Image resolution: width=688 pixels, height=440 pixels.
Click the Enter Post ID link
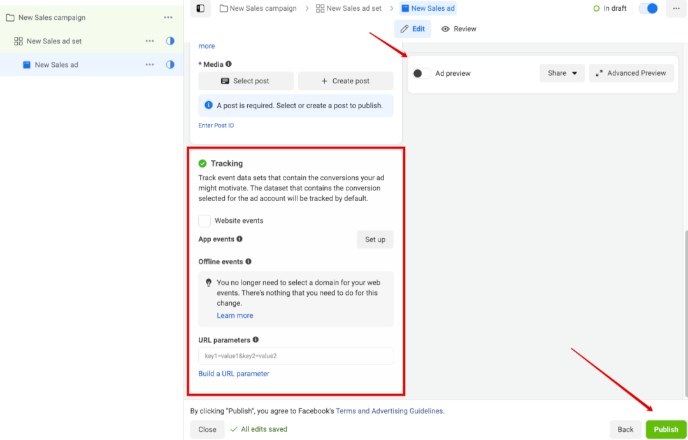(216, 125)
